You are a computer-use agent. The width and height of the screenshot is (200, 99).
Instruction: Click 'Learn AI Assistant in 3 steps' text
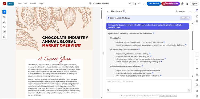[120, 18]
